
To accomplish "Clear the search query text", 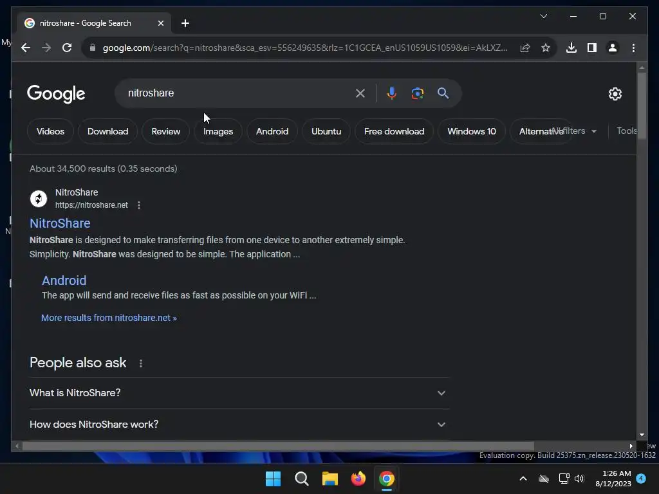I will click(360, 93).
